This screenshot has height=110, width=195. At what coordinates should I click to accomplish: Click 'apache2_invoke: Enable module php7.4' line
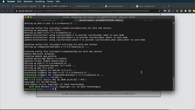(46, 61)
